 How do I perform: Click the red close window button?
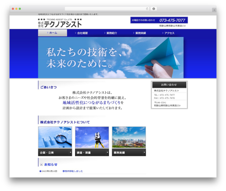pos(13,9)
